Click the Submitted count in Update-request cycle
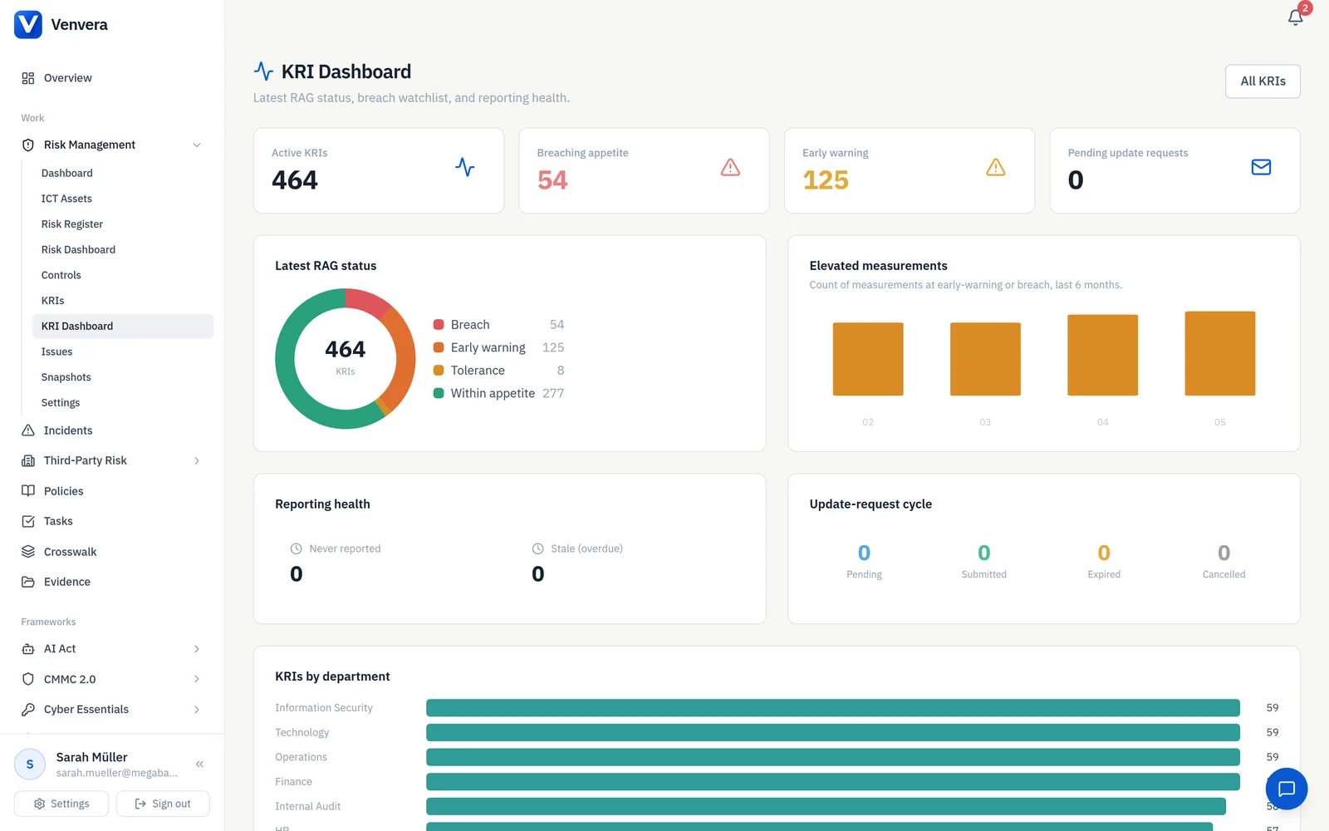The width and height of the screenshot is (1329, 831). click(984, 553)
